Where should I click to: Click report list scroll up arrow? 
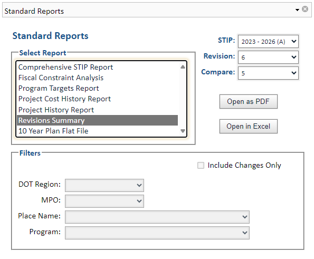183,67
